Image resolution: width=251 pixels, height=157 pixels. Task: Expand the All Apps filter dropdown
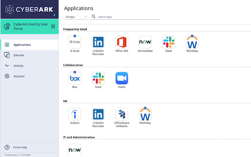[x=76, y=17]
